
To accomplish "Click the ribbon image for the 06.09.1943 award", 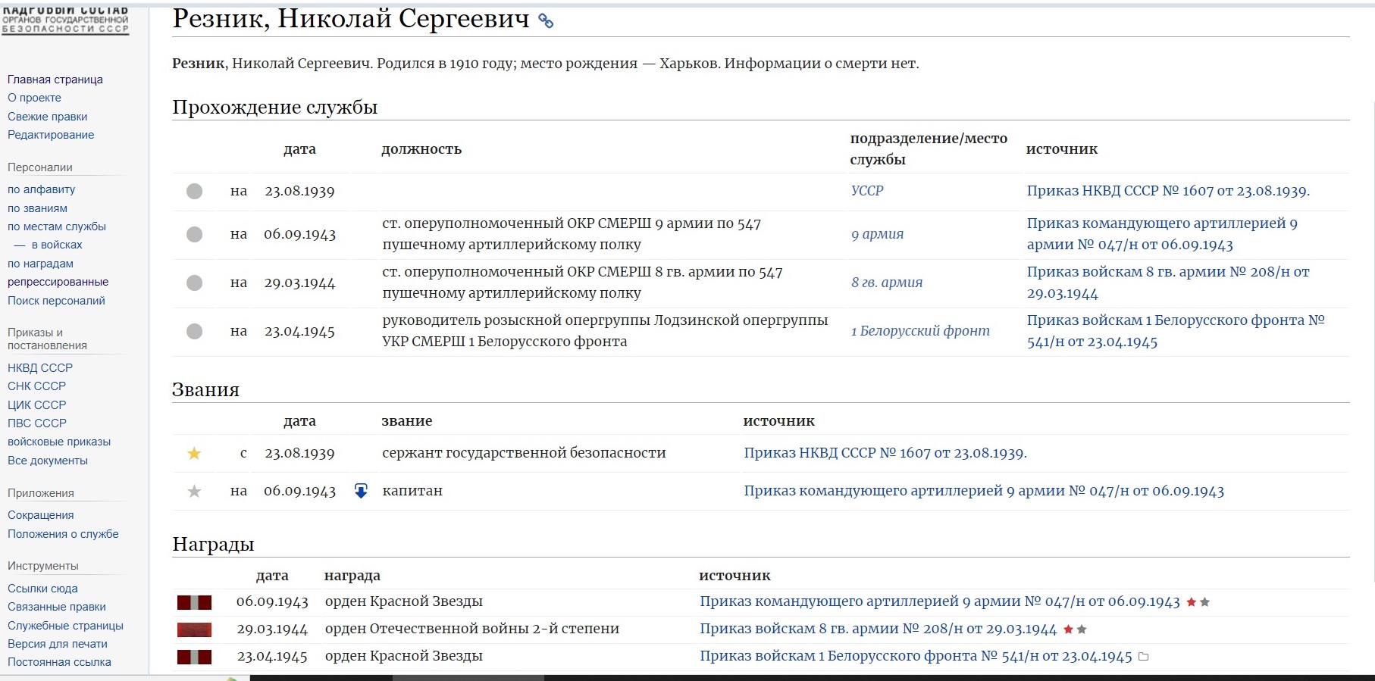I will (x=194, y=602).
